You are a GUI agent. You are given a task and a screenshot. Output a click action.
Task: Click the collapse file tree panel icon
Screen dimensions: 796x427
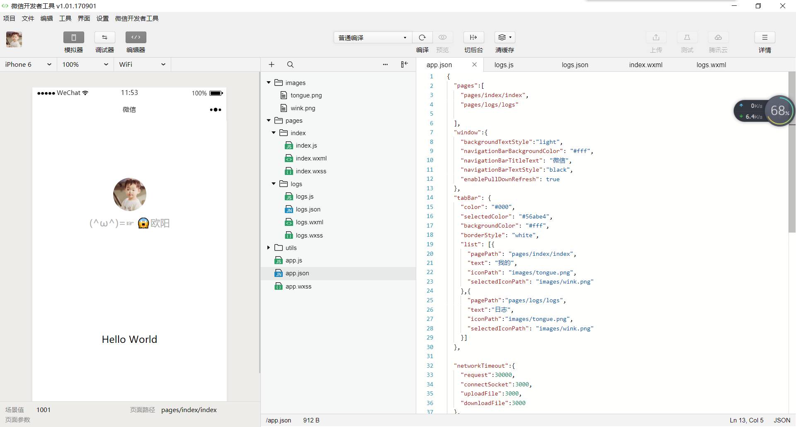pyautogui.click(x=404, y=64)
